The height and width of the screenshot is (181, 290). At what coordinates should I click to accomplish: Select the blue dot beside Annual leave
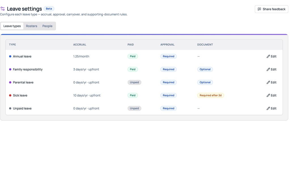(x=10, y=56)
